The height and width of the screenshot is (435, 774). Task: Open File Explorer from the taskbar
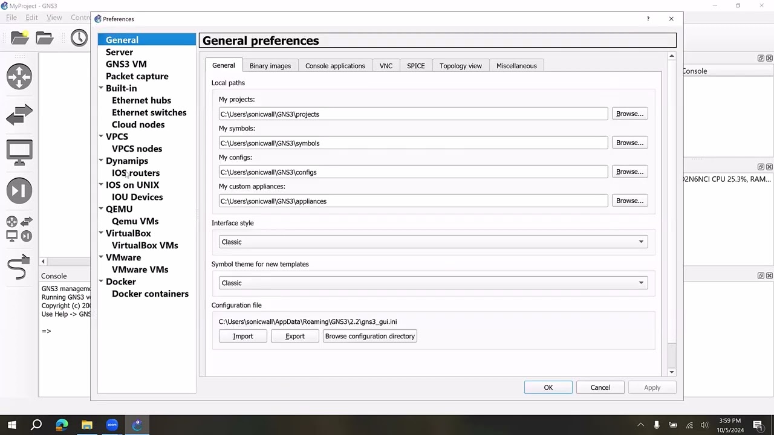pos(87,425)
